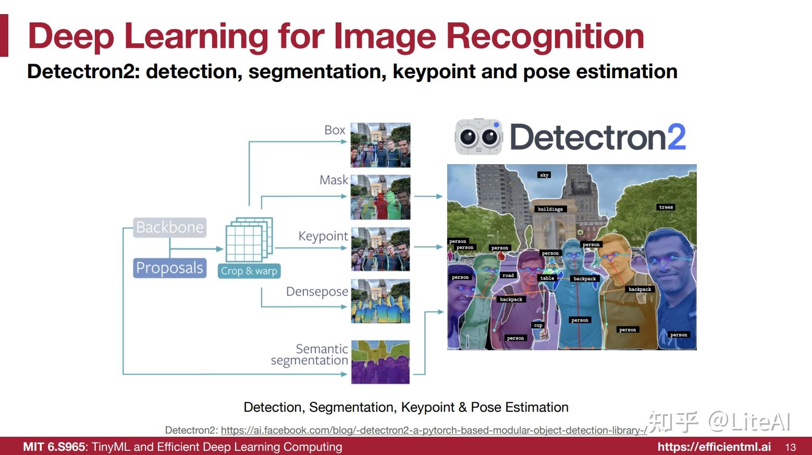Click the 'Mask' label text
812x455 pixels.
click(x=334, y=180)
